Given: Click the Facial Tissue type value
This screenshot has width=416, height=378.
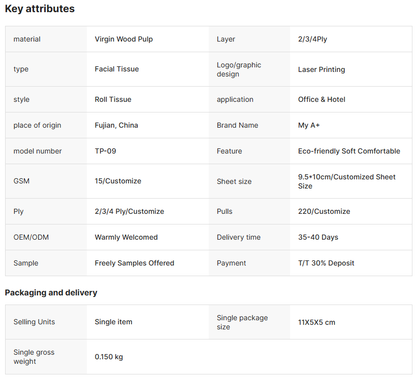Looking at the screenshot, I should pyautogui.click(x=117, y=69).
